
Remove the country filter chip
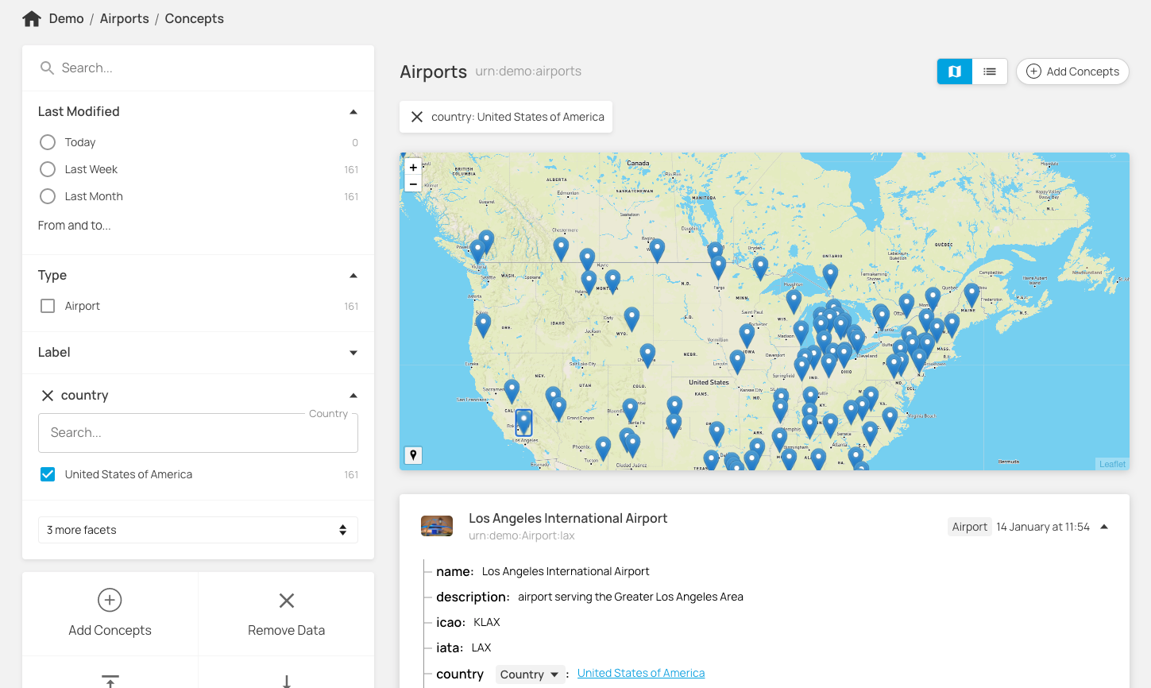point(417,117)
